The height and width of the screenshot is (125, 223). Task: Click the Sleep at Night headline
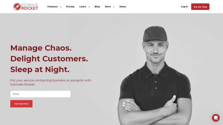[40, 70]
